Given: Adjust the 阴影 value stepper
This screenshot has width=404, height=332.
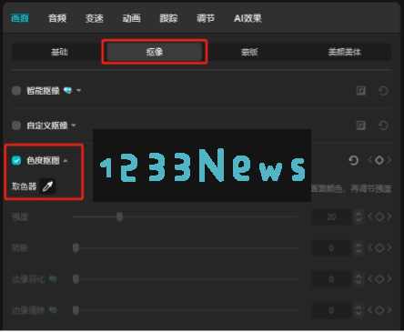Looking at the screenshot, I should [x=359, y=248].
